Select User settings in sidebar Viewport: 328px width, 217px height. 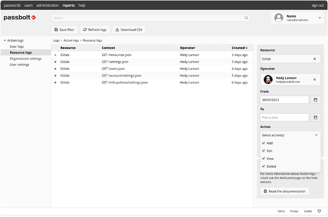point(19,65)
